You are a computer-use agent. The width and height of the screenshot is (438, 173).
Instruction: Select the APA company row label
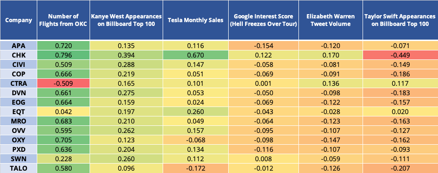coord(18,46)
